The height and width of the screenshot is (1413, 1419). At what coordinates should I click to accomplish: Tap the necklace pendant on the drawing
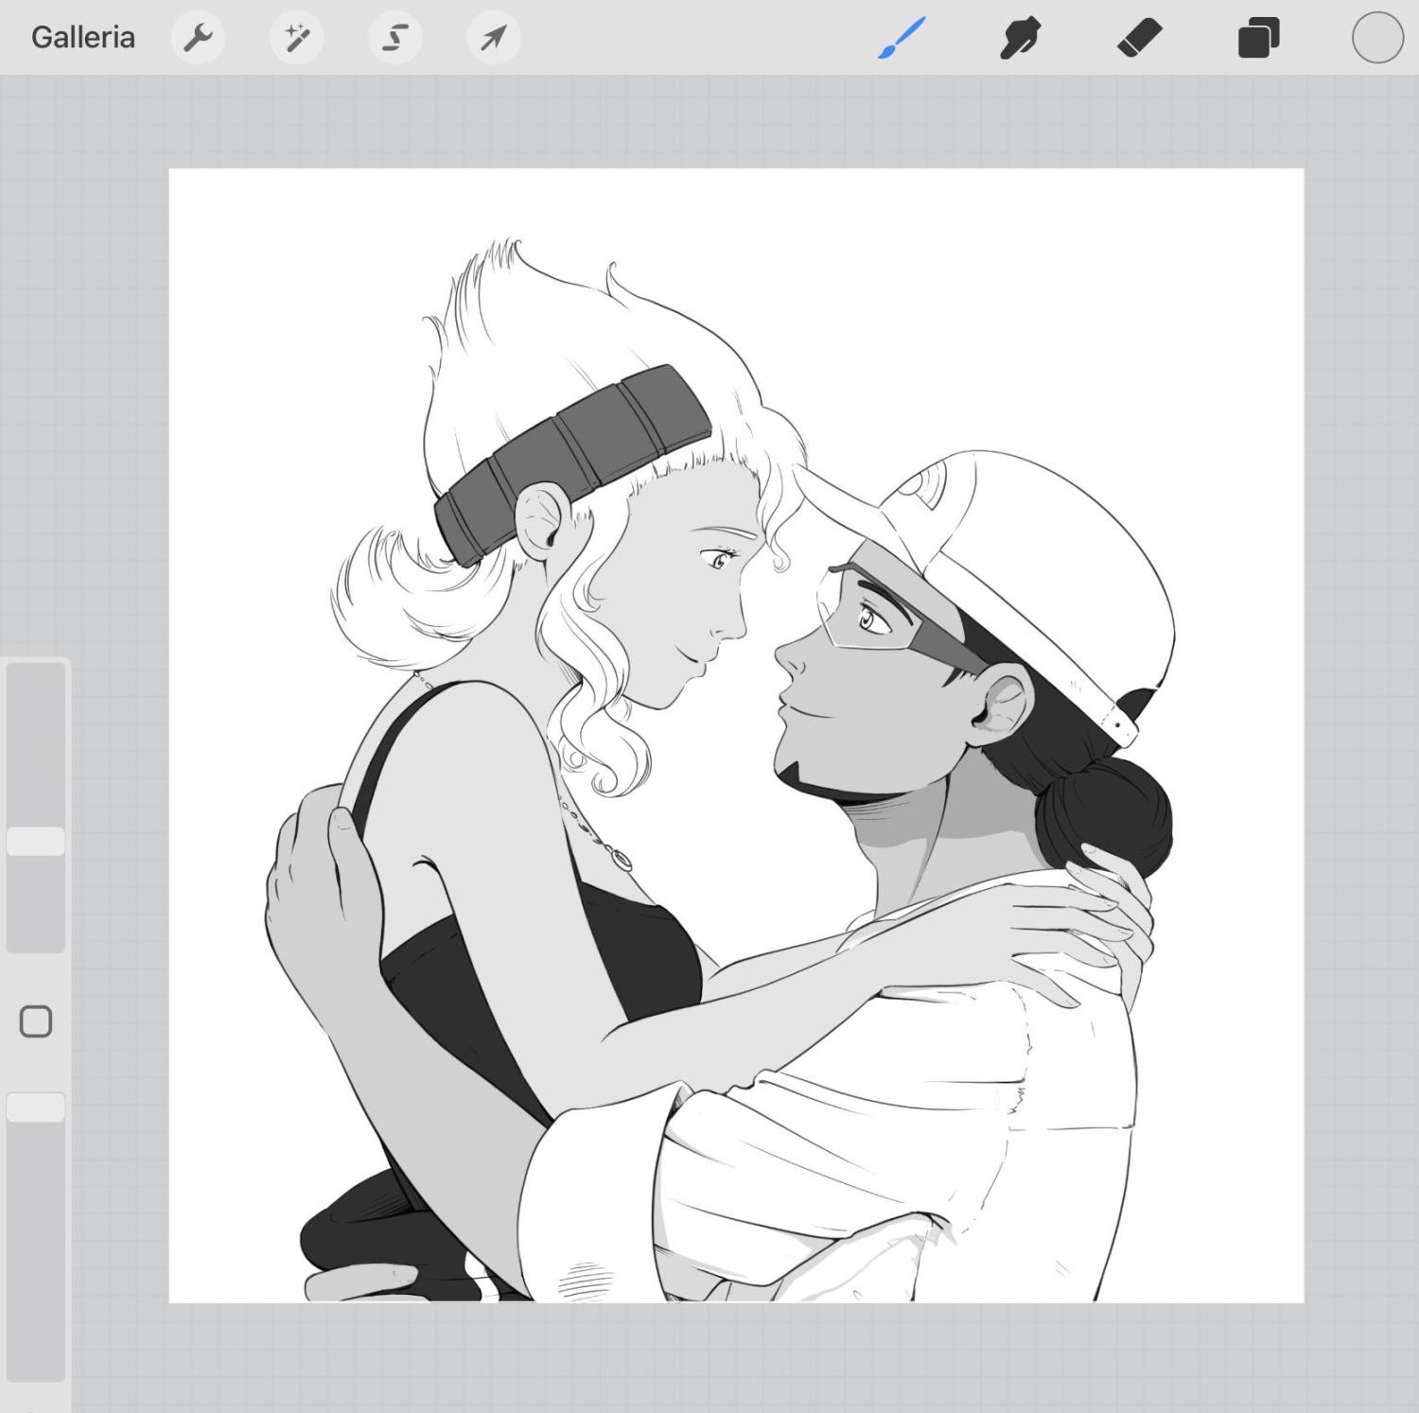pos(622,860)
